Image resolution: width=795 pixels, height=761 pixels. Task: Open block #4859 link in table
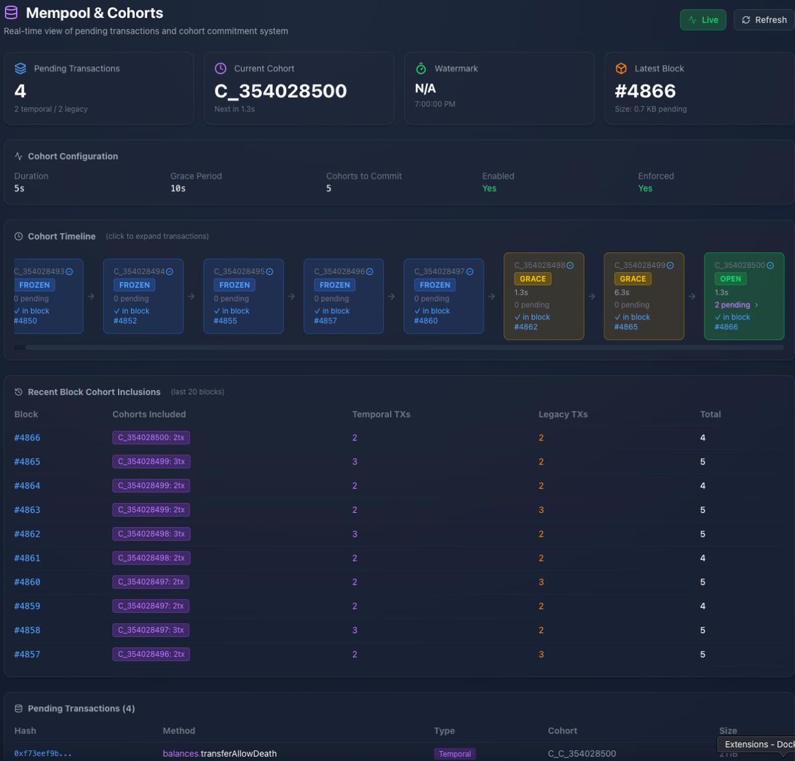27,606
